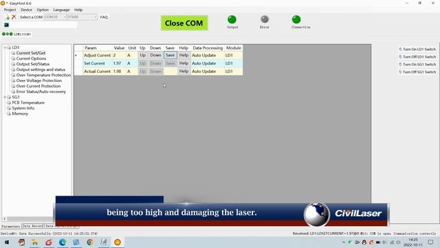
Task: Click the green Connection indicator light
Action: [296, 19]
